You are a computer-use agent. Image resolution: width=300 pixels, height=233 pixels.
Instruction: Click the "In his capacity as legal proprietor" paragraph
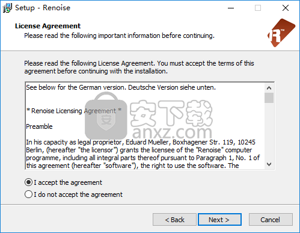(x=142, y=154)
